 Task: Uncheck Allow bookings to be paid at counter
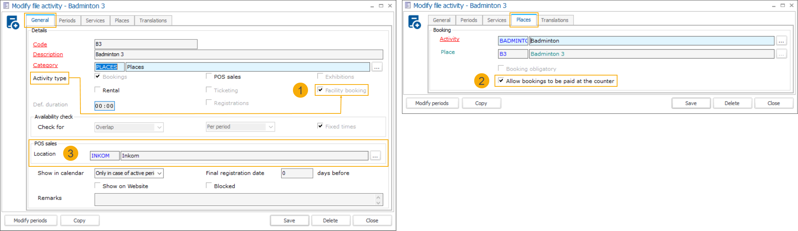tap(501, 80)
